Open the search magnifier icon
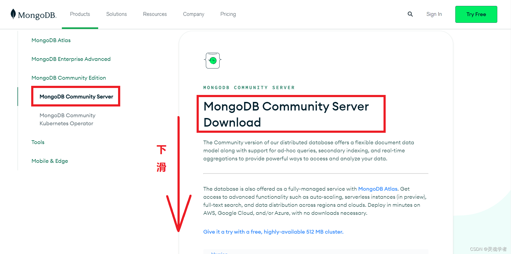 (x=410, y=14)
